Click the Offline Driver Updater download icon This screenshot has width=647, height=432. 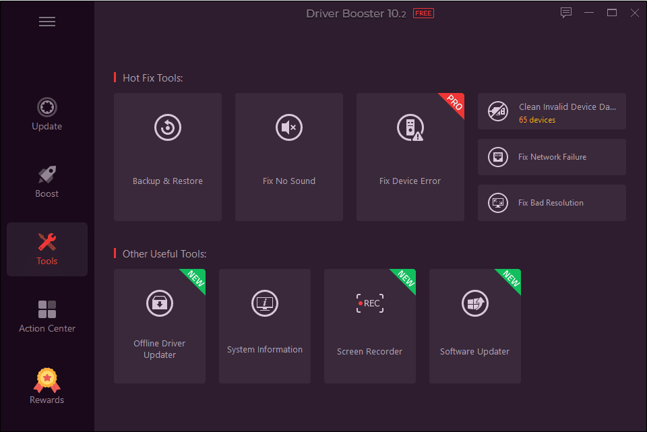[160, 303]
